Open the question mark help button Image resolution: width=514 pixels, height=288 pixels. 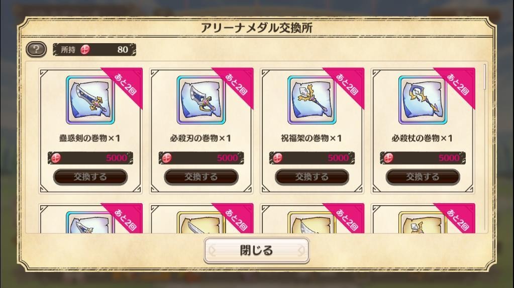36,50
